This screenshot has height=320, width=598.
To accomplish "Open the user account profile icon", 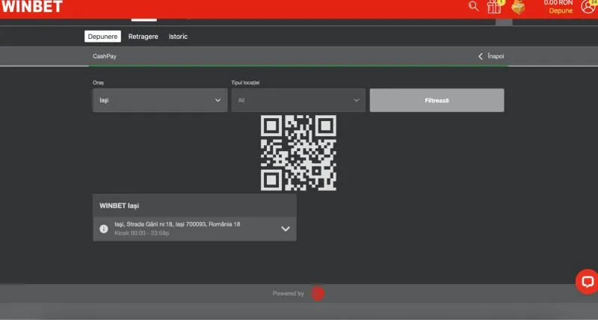I will [589, 6].
